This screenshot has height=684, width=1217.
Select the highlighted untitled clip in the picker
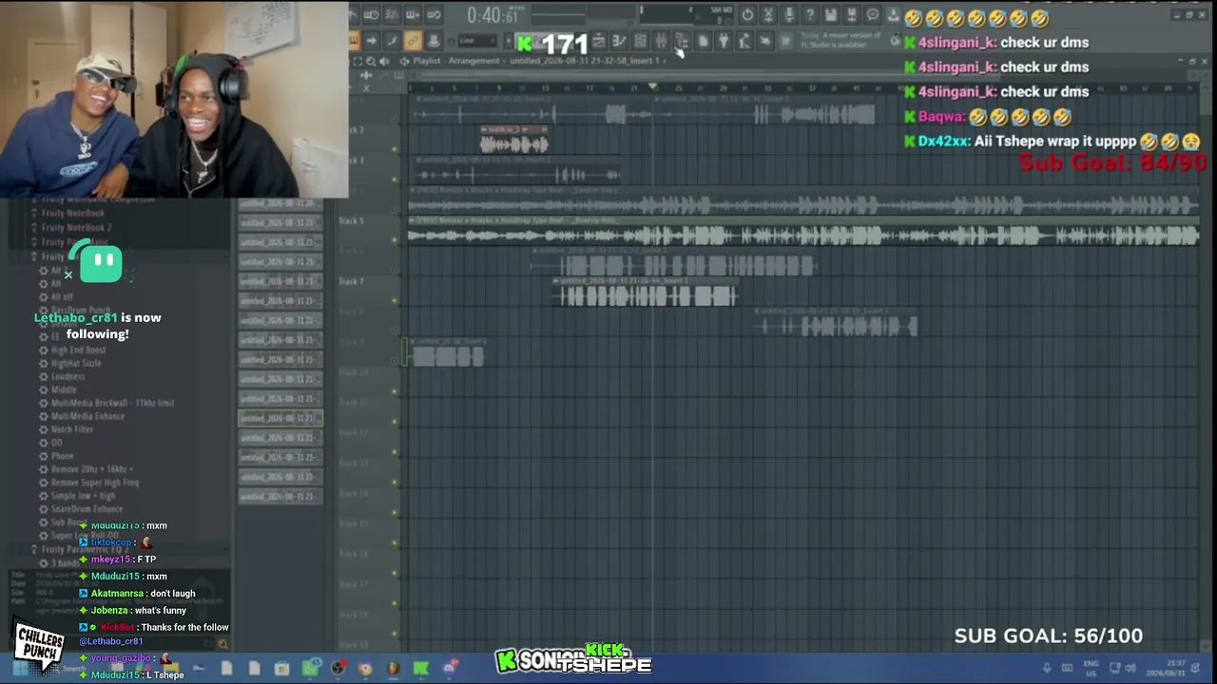(280, 418)
